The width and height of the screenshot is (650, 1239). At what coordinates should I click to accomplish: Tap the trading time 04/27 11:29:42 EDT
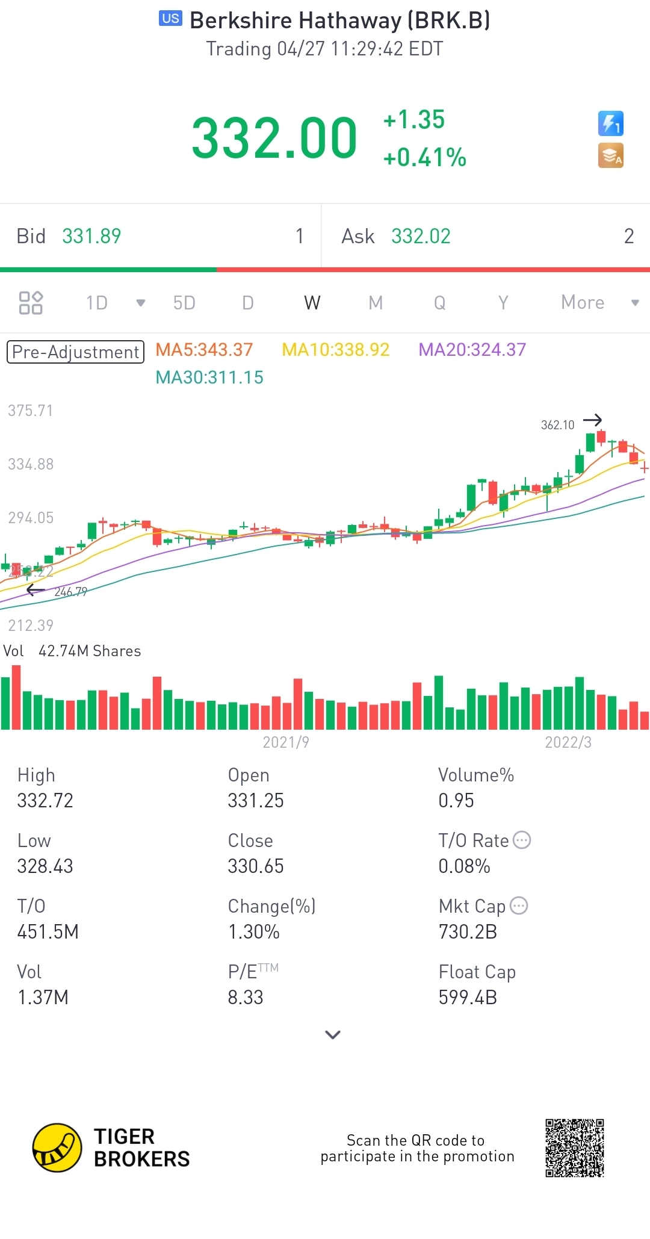tap(325, 49)
